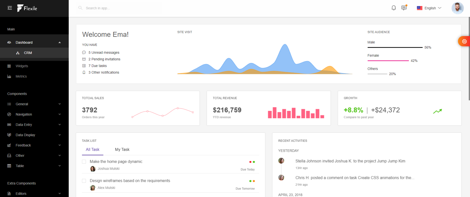Screen dimensions: 470x197
Task: Click the US flag language icon
Action: pos(419,8)
